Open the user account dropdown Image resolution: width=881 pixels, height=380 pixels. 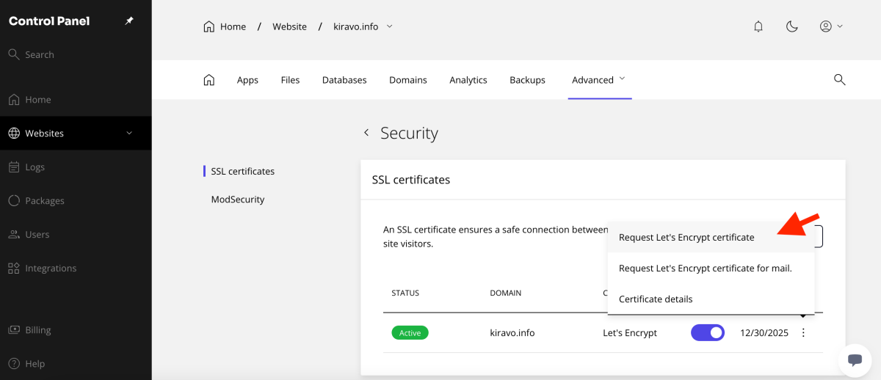point(831,26)
